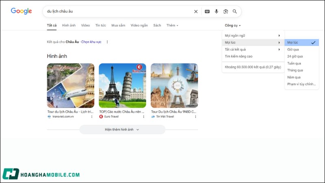Start voice search with microphone icon
Screen dimensions: 325x183
click(x=217, y=11)
